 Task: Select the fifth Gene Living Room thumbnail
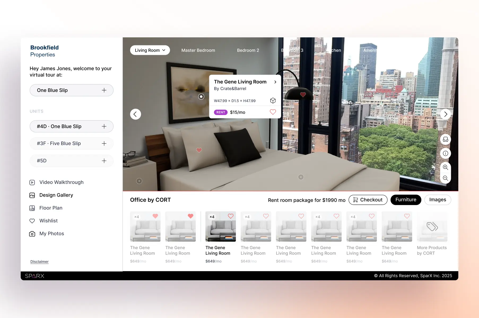click(x=291, y=227)
